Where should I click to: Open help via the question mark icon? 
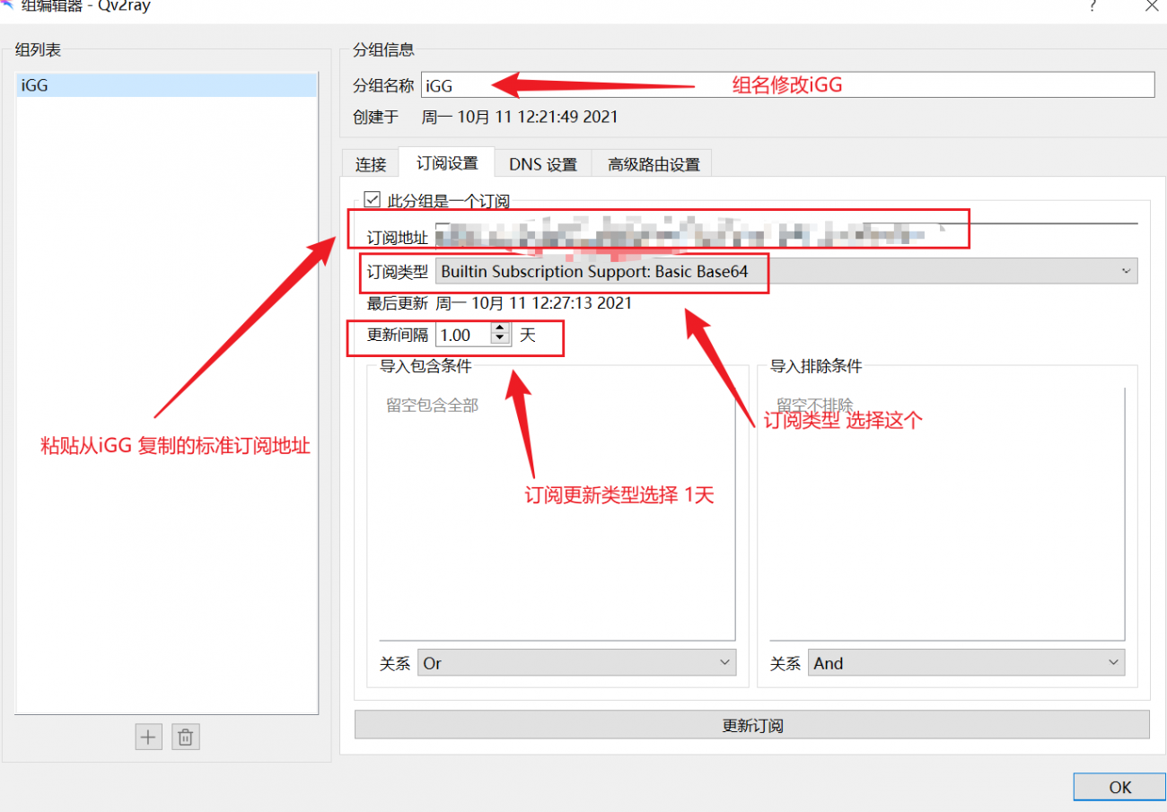tap(1092, 6)
